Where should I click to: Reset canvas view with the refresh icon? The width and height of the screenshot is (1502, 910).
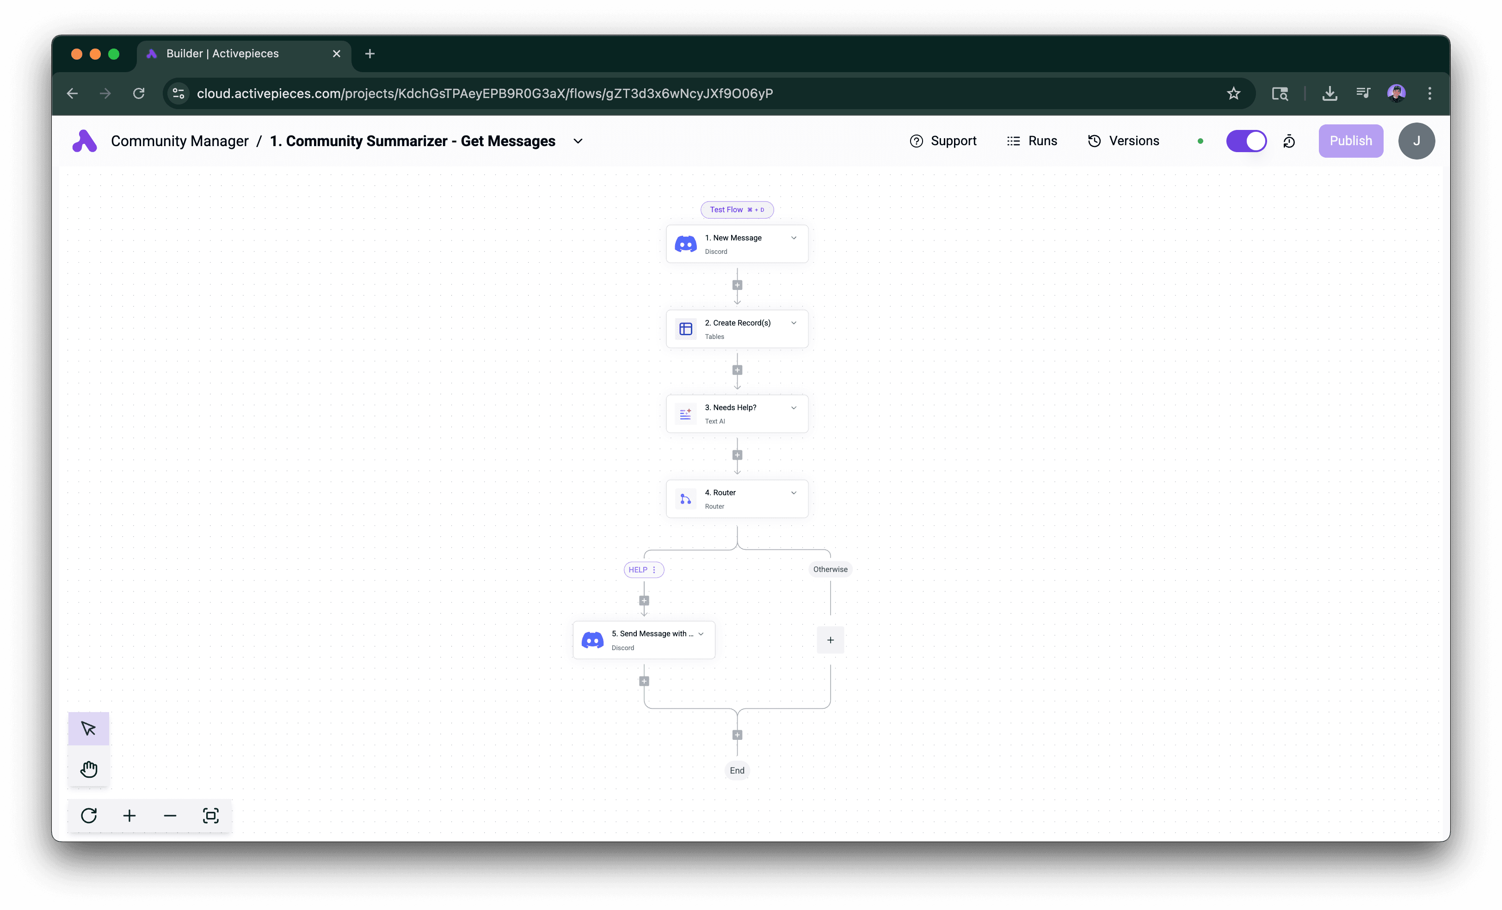coord(89,816)
